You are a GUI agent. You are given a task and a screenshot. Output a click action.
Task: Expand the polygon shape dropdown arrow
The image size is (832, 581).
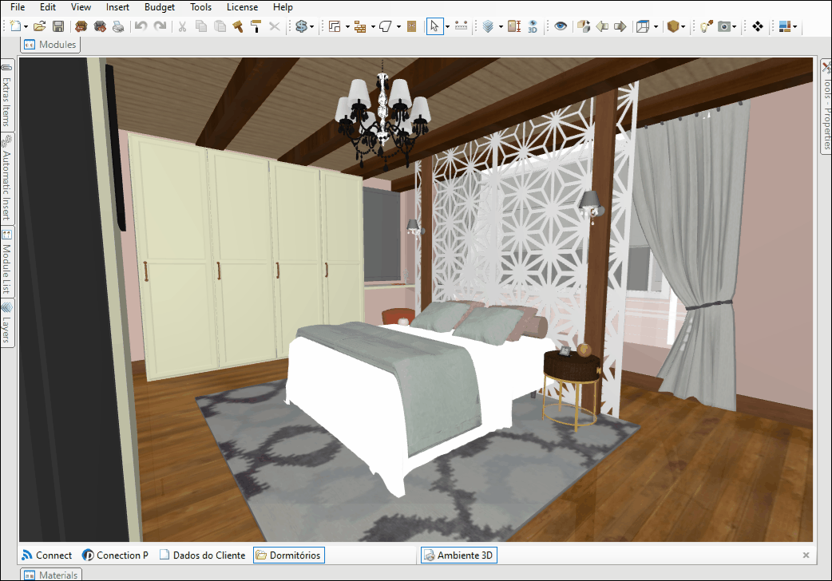tap(398, 26)
